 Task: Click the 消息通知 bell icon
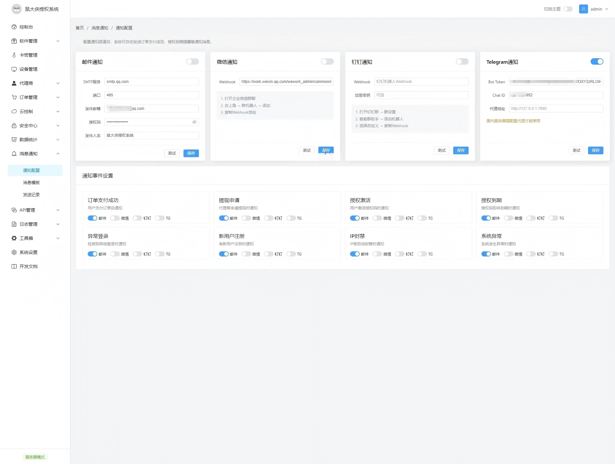14,154
